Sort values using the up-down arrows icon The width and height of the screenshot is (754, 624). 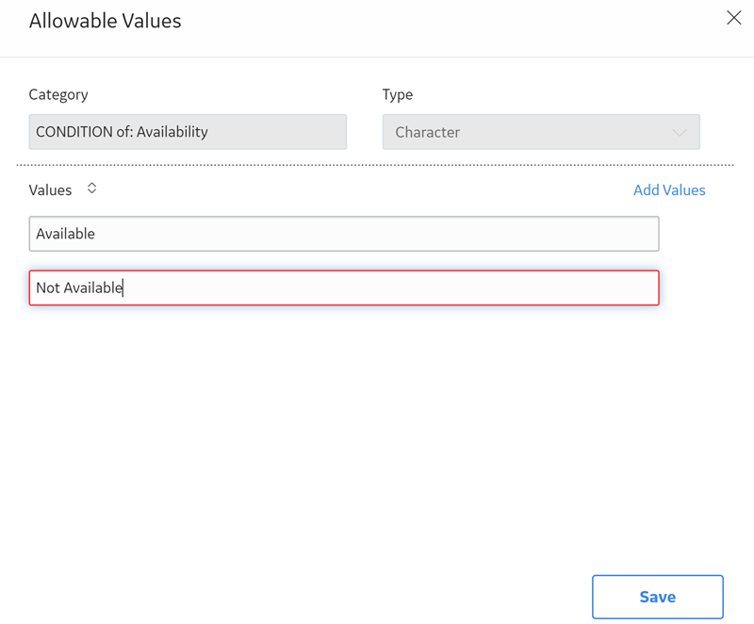pos(91,189)
